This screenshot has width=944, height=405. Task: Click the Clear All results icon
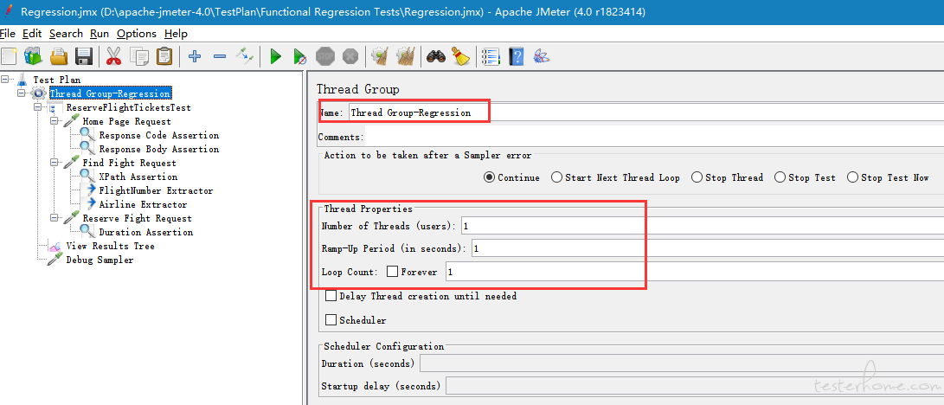tap(405, 56)
